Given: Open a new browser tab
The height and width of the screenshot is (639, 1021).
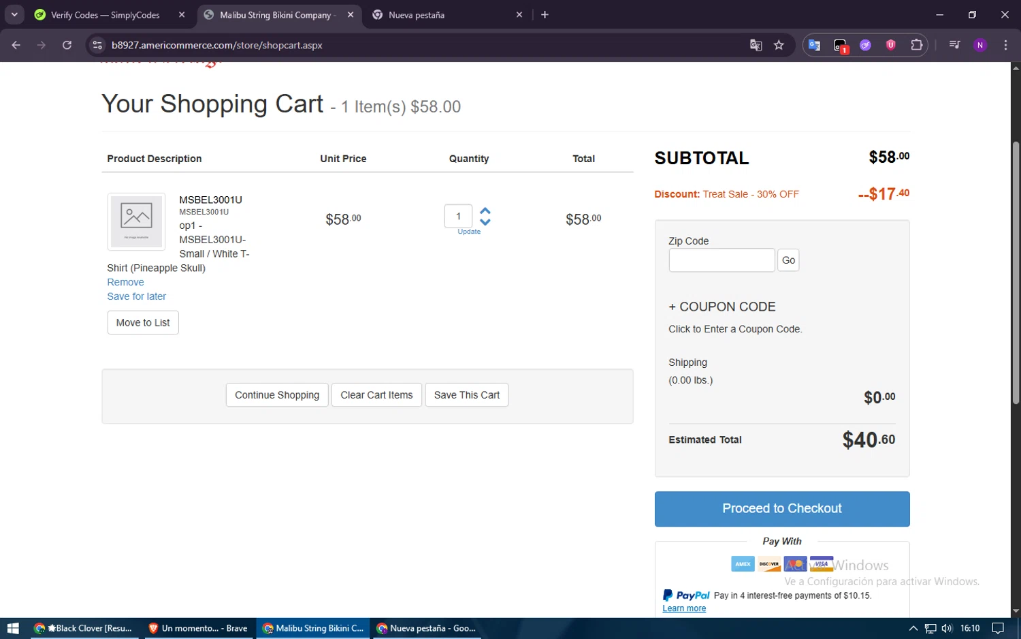Looking at the screenshot, I should tap(545, 14).
